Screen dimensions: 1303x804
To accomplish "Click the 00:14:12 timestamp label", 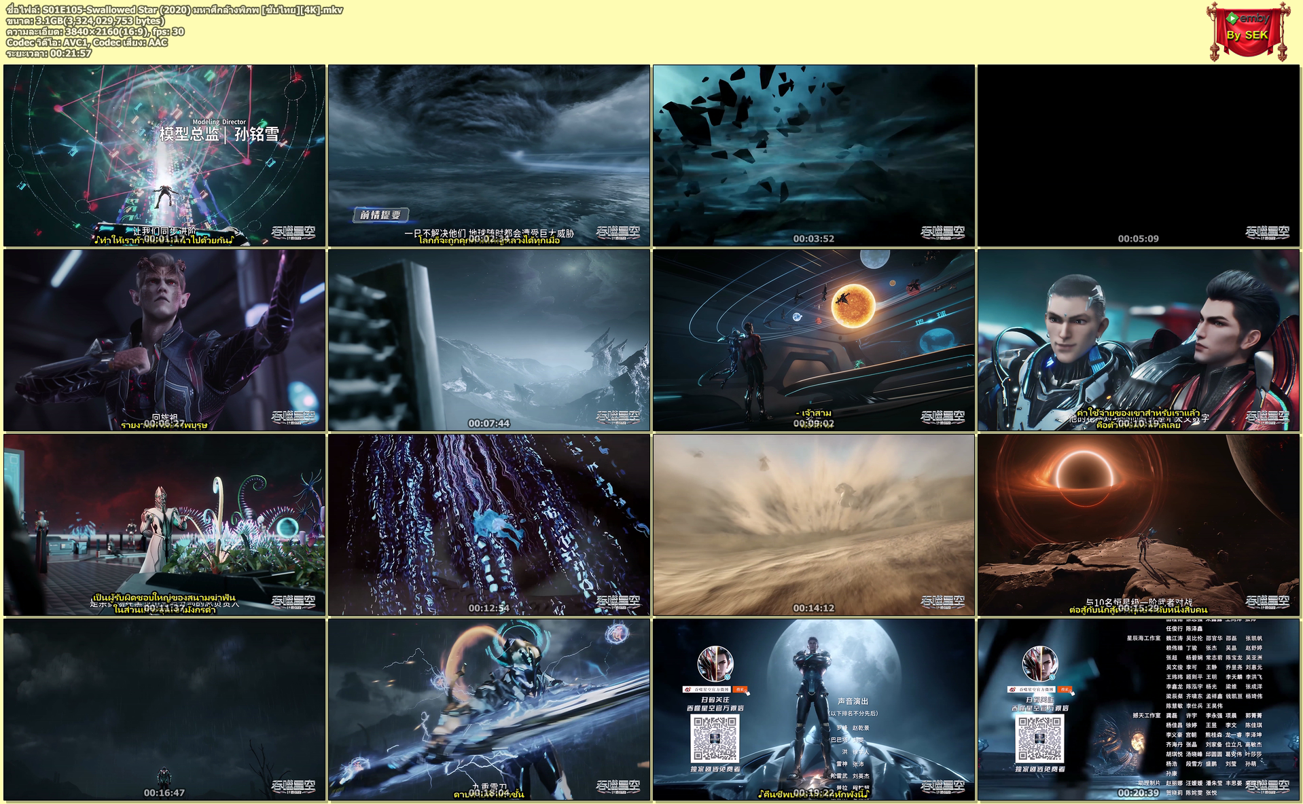I will (814, 608).
